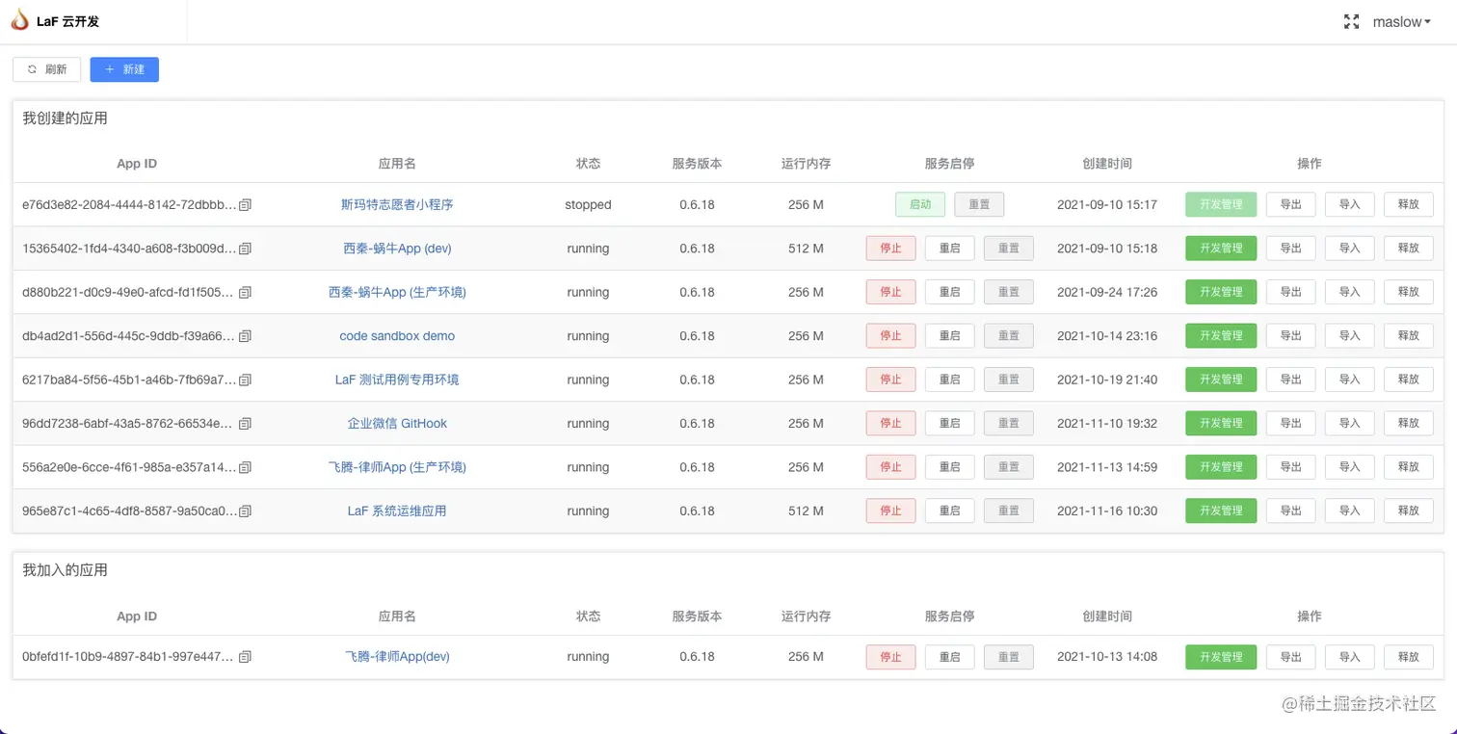Copy App ID starting with db4ad2d1
The height and width of the screenshot is (734, 1457).
(245, 336)
